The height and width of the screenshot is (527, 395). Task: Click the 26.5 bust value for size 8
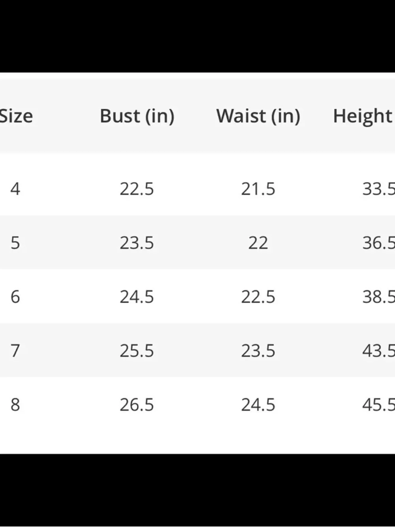click(x=137, y=404)
